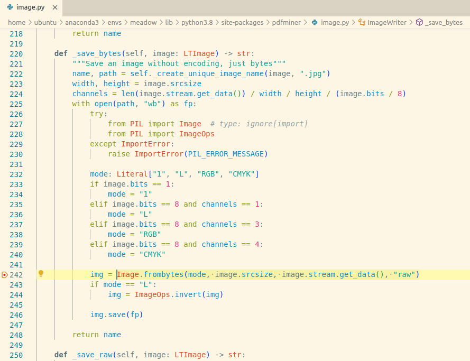Click 'img.save(fp)' on line 246
Image resolution: width=470 pixels, height=361 pixels.
click(117, 314)
